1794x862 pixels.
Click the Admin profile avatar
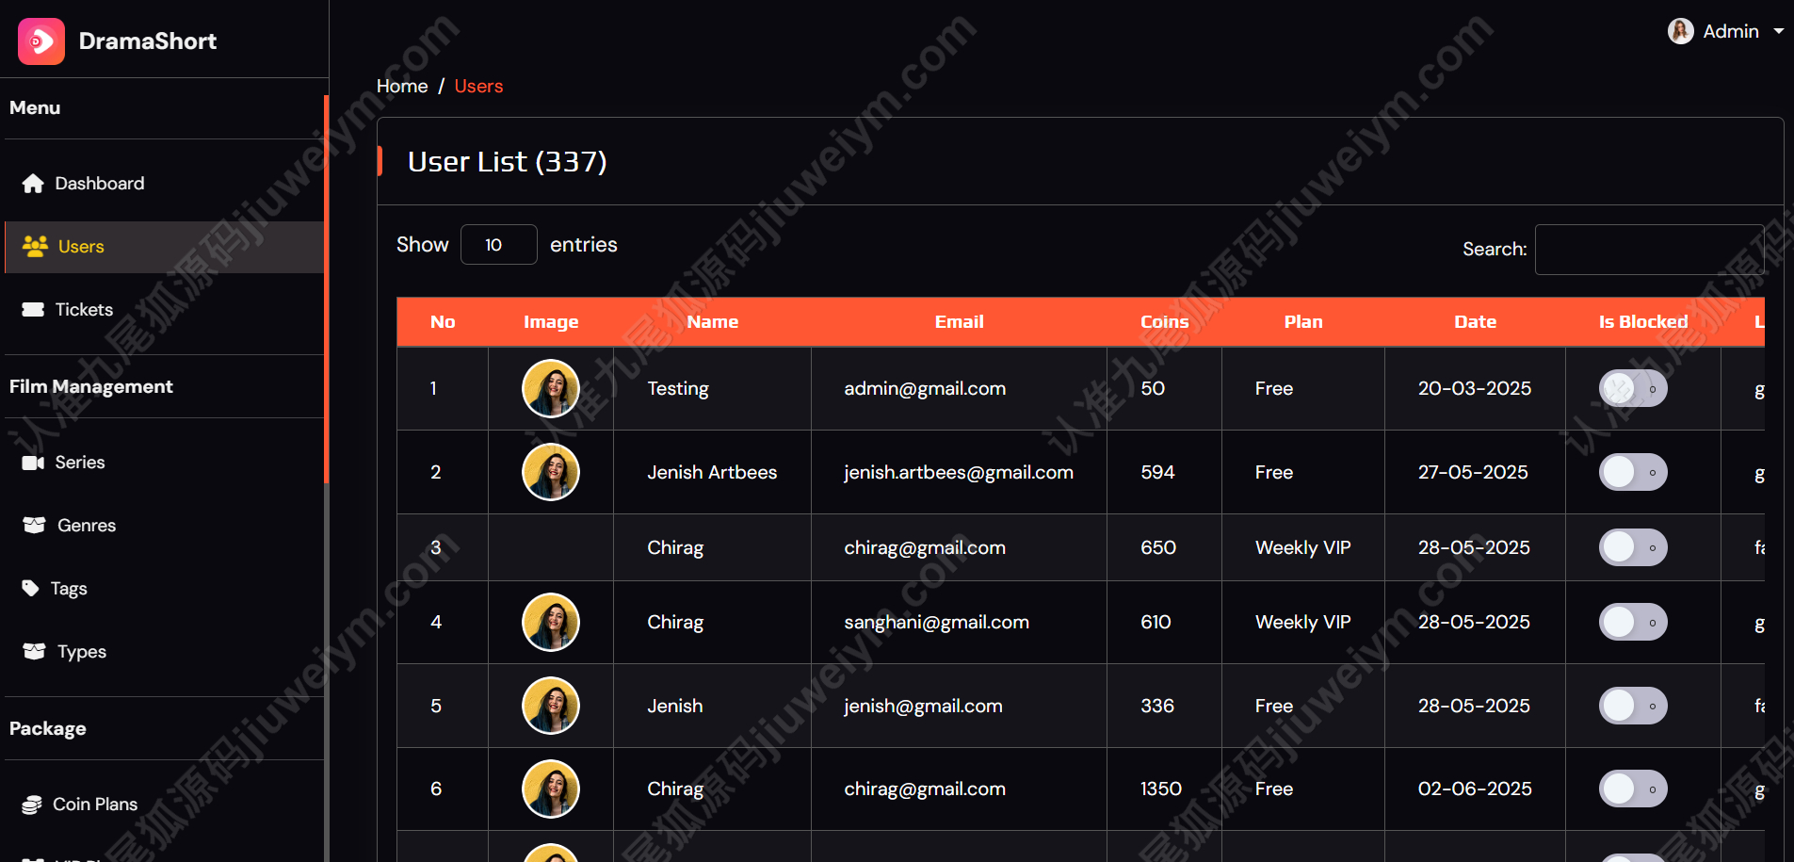[x=1680, y=31]
